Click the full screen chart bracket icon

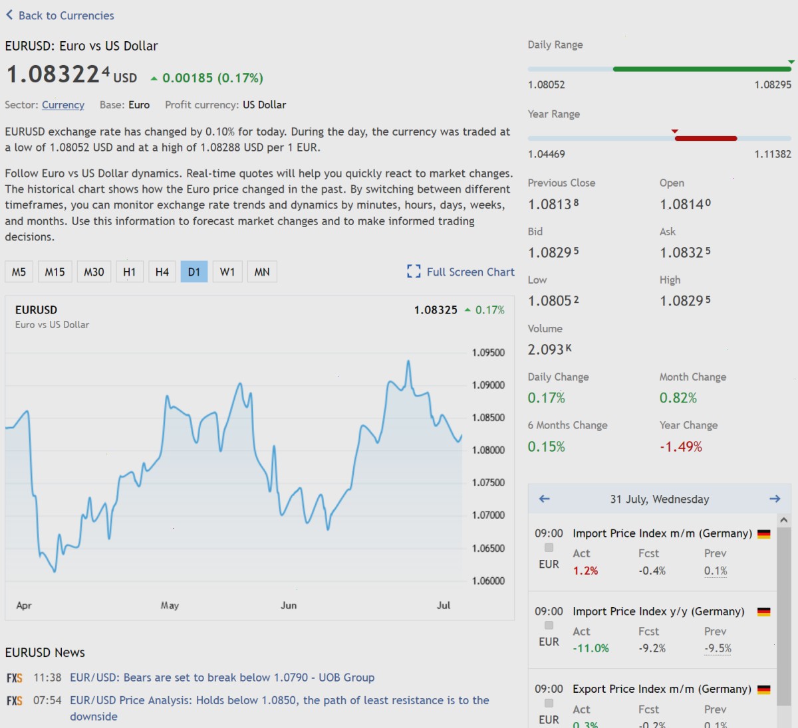(414, 272)
